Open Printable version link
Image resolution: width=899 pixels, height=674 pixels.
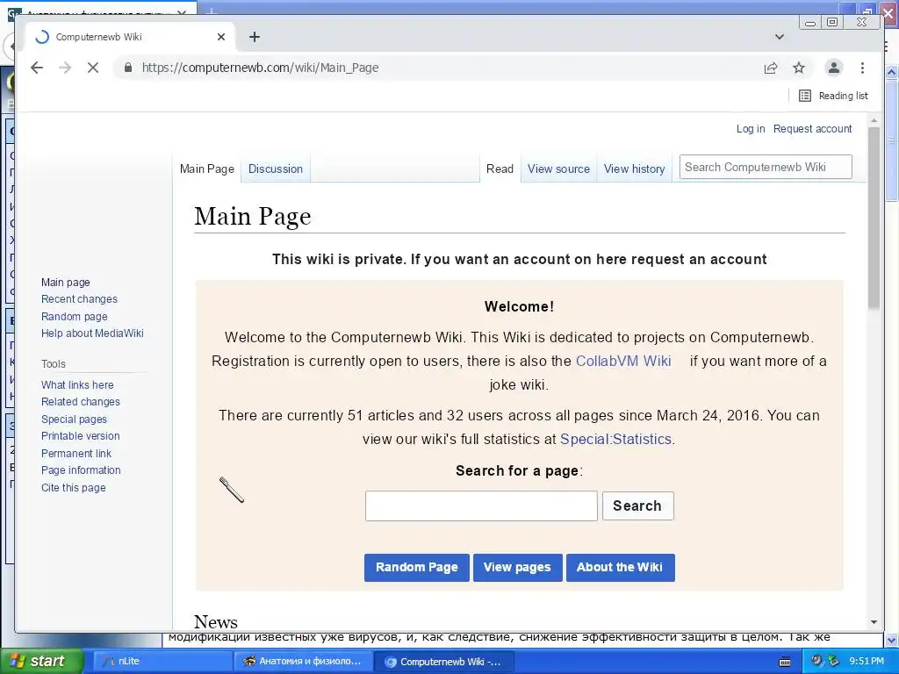[x=80, y=435]
